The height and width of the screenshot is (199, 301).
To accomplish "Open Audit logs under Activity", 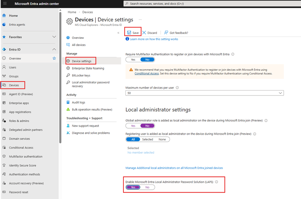I will 78,102.
